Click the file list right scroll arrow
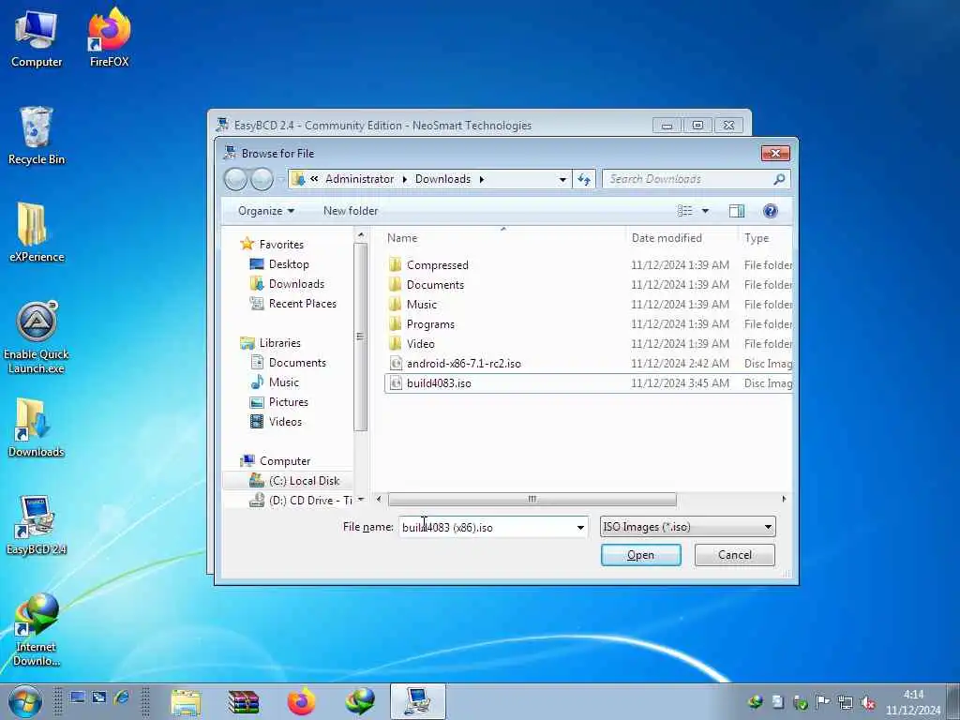Image resolution: width=960 pixels, height=720 pixels. (x=784, y=500)
